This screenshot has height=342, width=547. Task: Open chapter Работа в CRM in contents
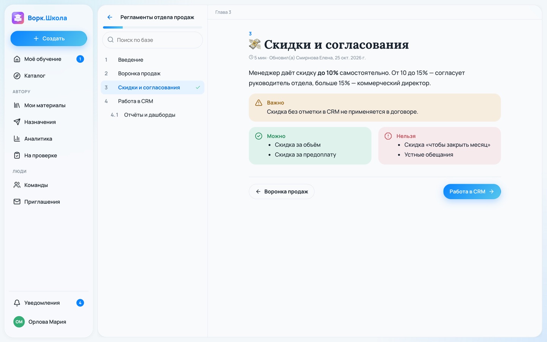pos(152,101)
